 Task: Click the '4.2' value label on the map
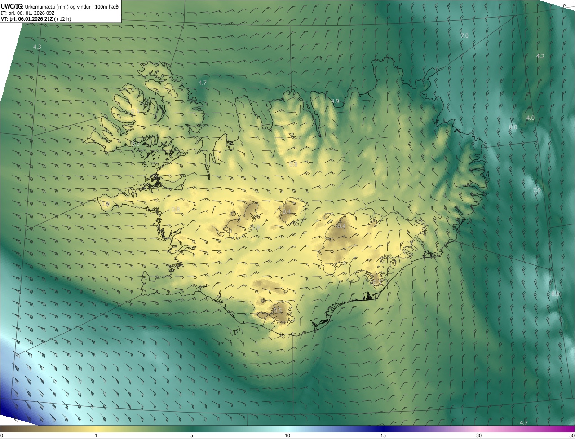[540, 57]
